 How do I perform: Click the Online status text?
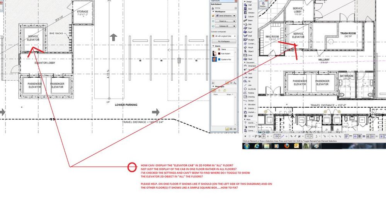click(x=218, y=8)
